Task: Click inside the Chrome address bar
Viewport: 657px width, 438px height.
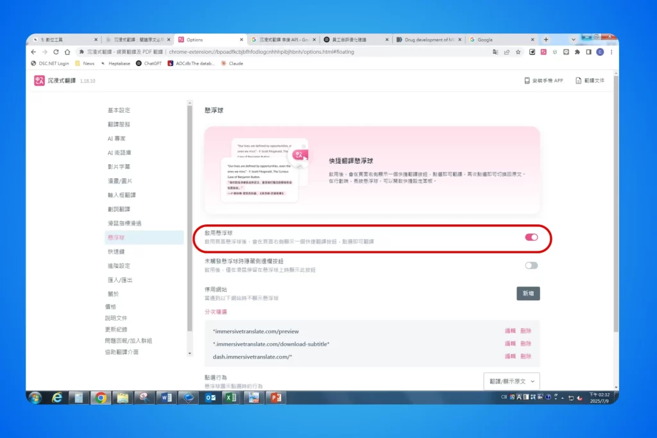Action: click(x=321, y=51)
